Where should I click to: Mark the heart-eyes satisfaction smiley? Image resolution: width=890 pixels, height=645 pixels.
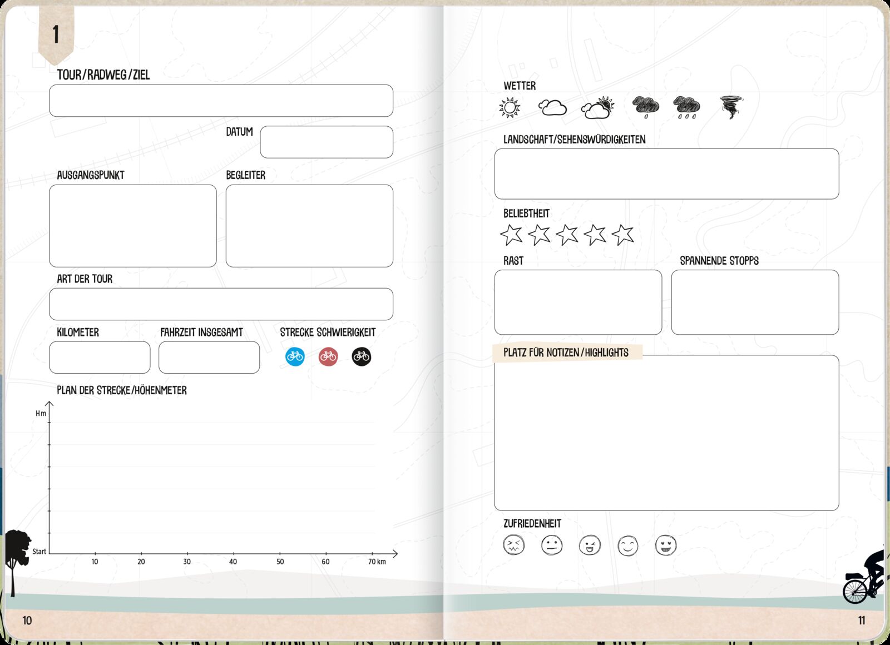666,545
